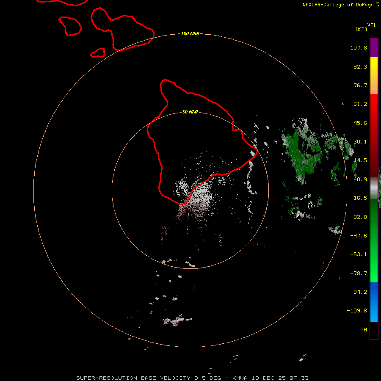Image resolution: width=381 pixels, height=381 pixels.
Task: Click the purple segment of the color bar
Action: [374, 47]
